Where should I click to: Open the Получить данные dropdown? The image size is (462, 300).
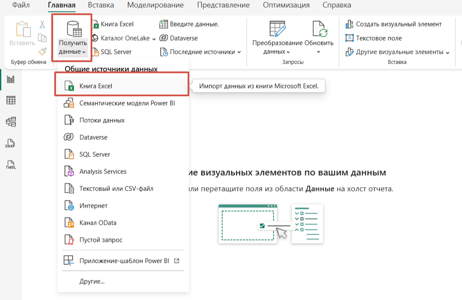[x=73, y=38]
